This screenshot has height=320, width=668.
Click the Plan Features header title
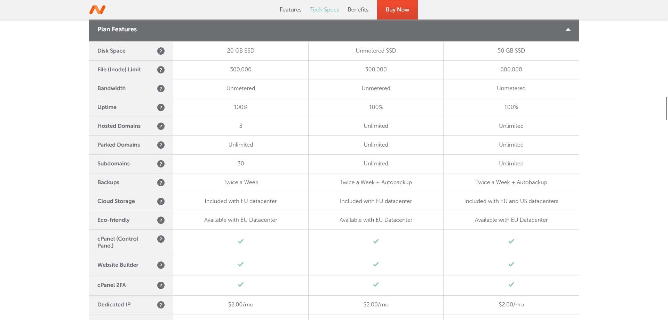tap(117, 29)
